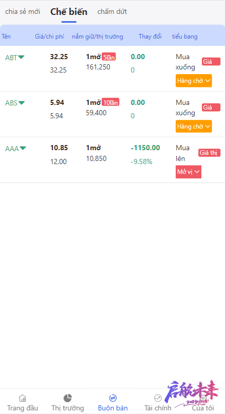Expand the Hàng chờ dropdown for ABS
The height and width of the screenshot is (414, 225).
pos(194,127)
